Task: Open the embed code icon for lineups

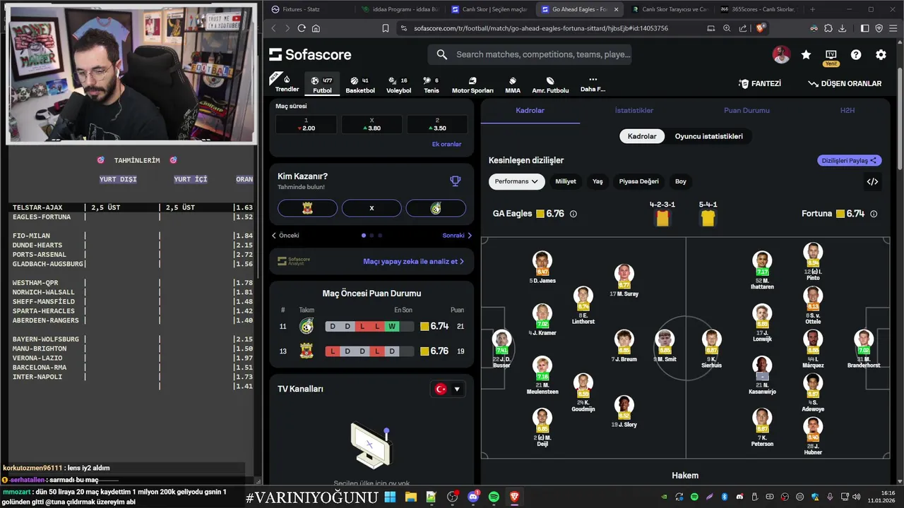Action: coord(872,181)
